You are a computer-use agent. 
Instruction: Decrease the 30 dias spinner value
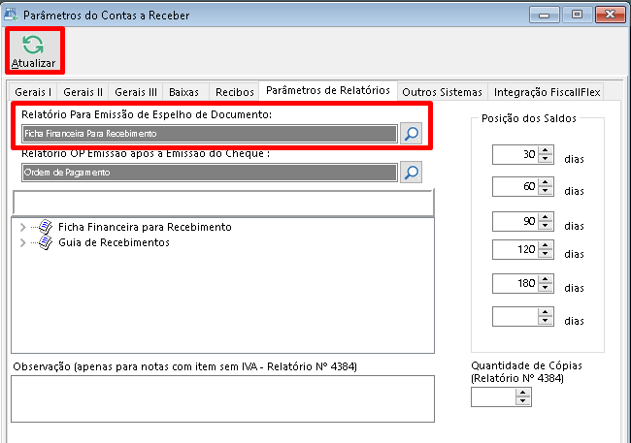tap(546, 159)
